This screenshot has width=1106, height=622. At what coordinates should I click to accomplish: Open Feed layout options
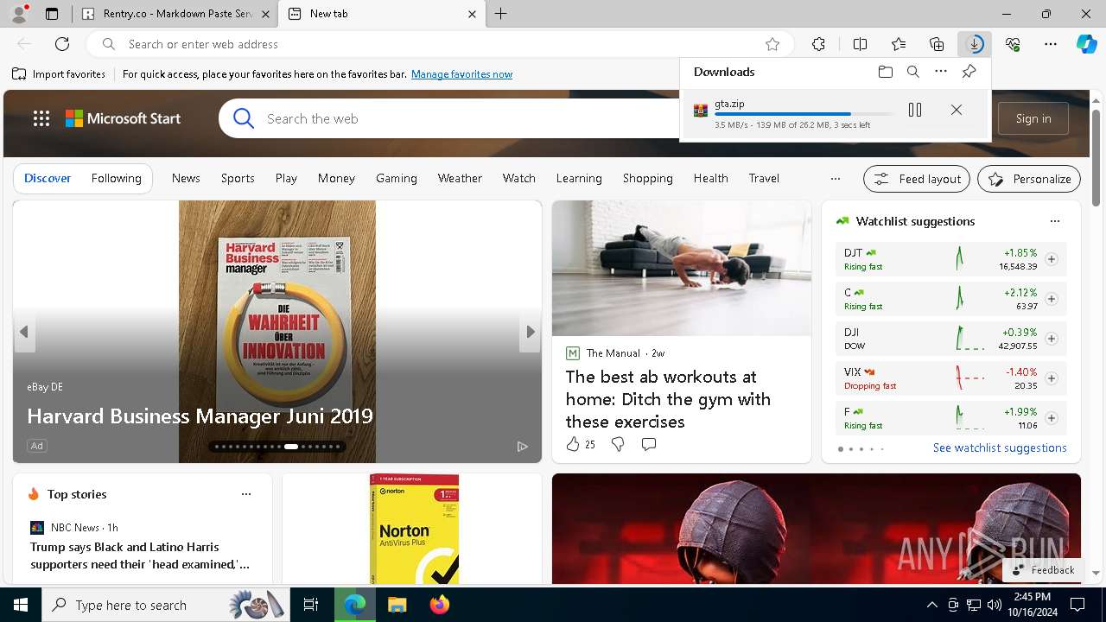[x=917, y=179]
